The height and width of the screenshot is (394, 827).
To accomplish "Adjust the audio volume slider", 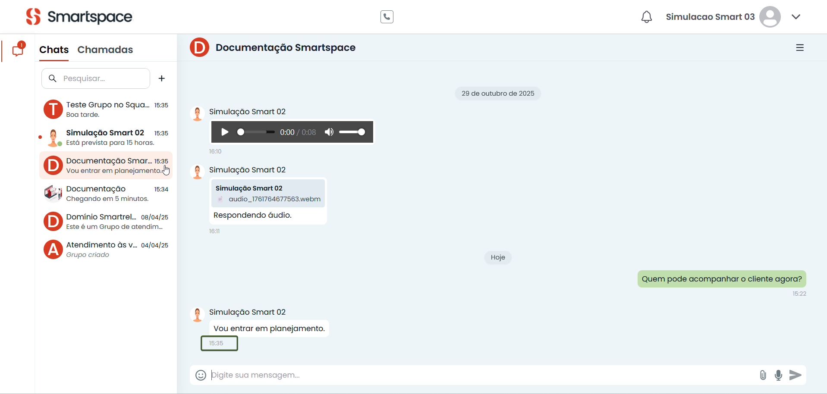I will tap(352, 132).
